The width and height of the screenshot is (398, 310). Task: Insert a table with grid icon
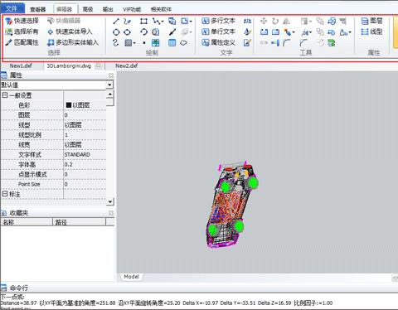[172, 43]
